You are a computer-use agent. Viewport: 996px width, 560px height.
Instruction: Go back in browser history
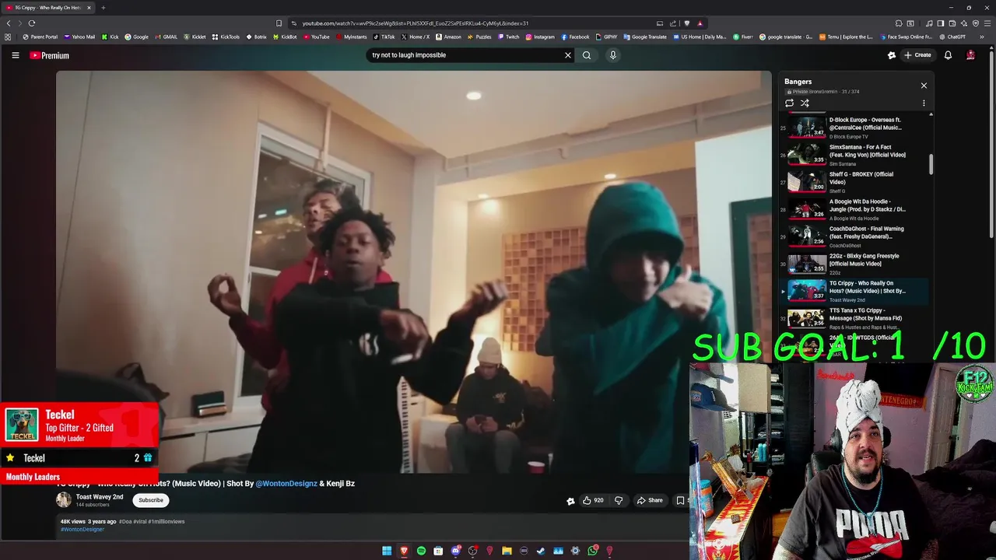[9, 23]
